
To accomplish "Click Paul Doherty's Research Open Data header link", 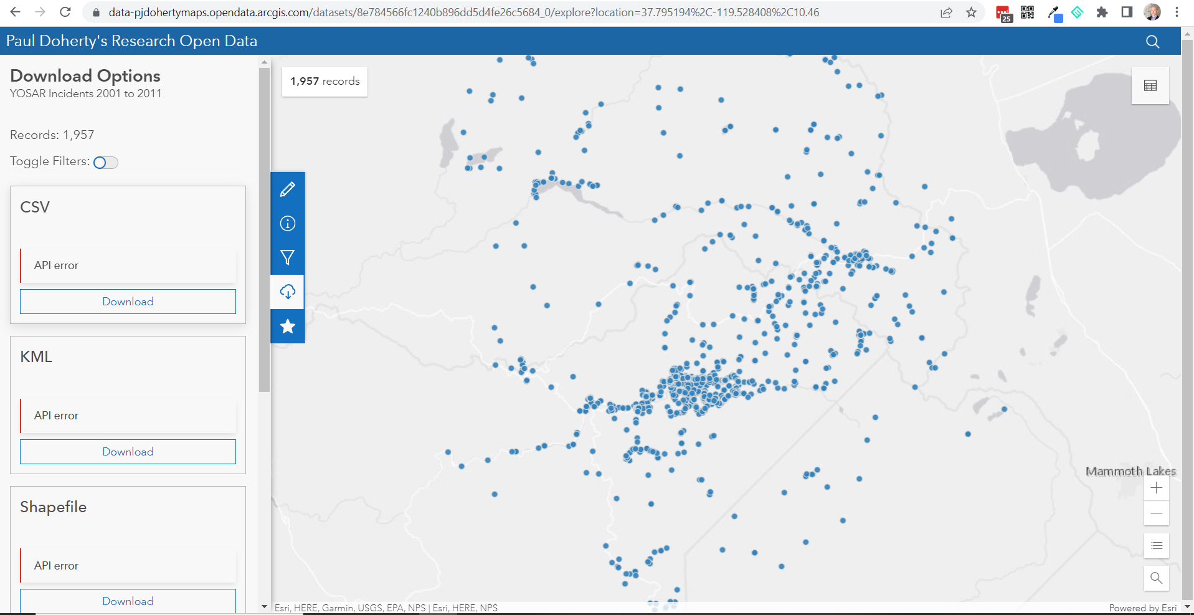I will click(131, 41).
